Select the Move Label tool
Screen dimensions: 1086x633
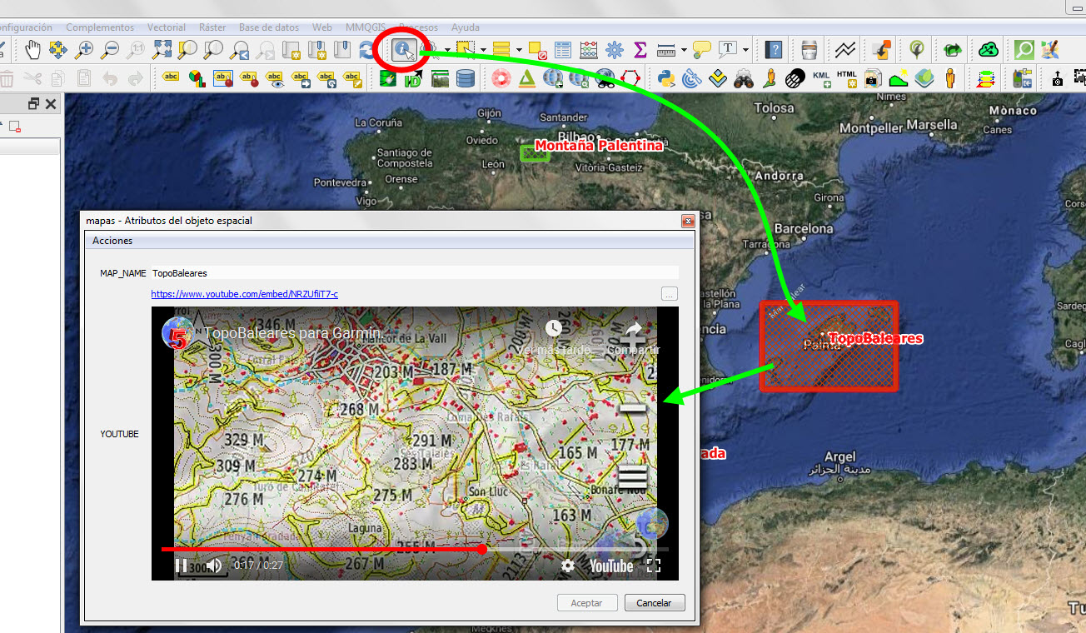click(301, 78)
